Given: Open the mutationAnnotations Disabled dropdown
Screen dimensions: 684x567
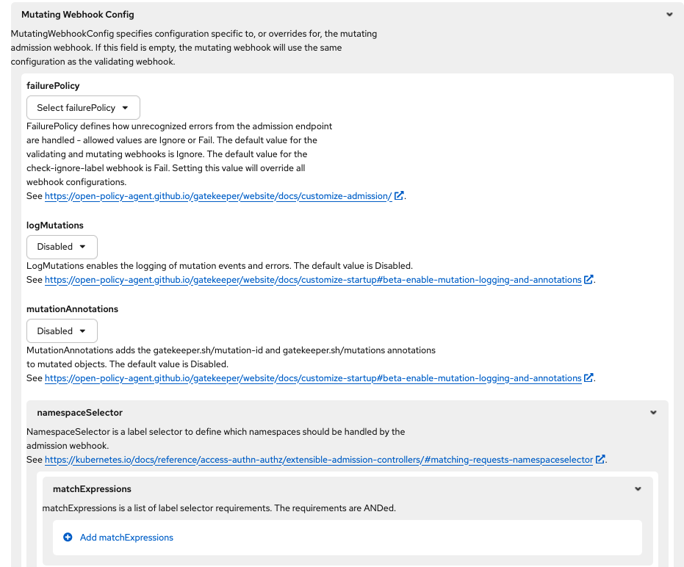Looking at the screenshot, I should tap(62, 331).
